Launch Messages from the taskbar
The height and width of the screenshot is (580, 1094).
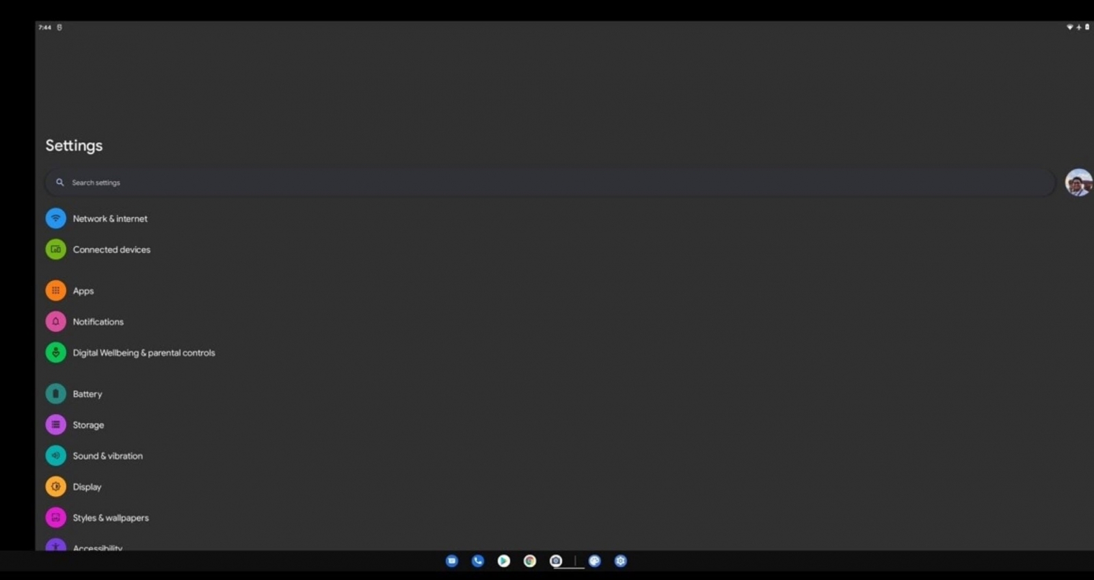coord(452,561)
